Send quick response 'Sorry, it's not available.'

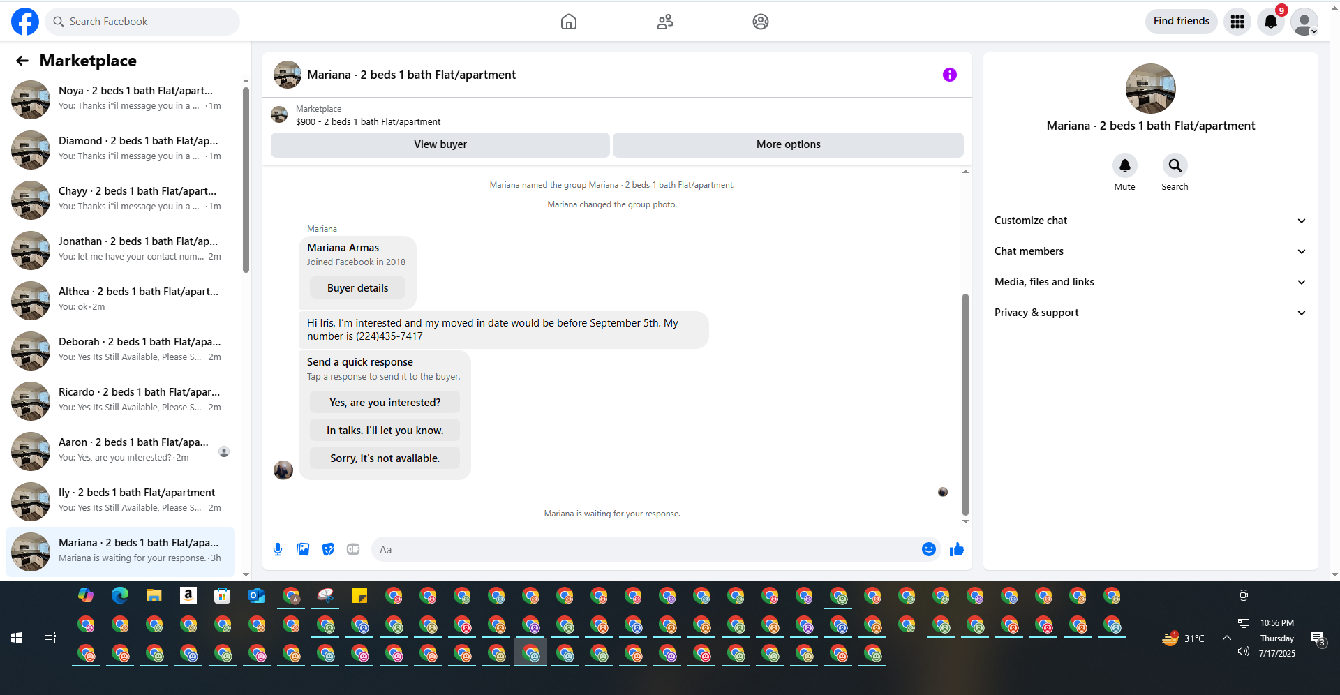pyautogui.click(x=385, y=458)
